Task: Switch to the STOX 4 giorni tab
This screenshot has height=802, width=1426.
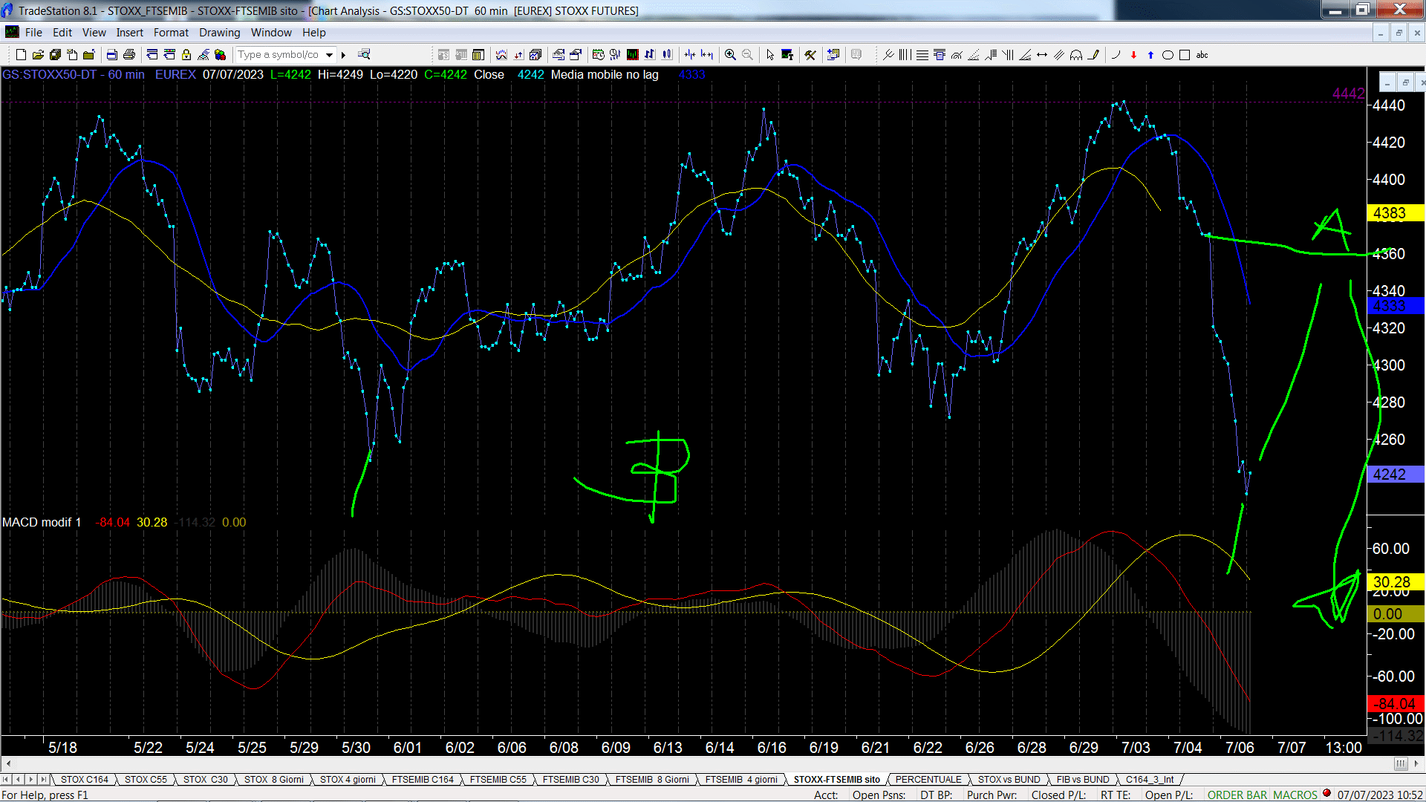Action: 348,779
